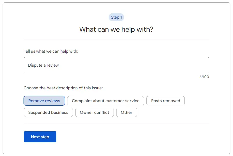Click the word 'Next' on the blue button
The image size is (233, 156).
pyautogui.click(x=35, y=137)
